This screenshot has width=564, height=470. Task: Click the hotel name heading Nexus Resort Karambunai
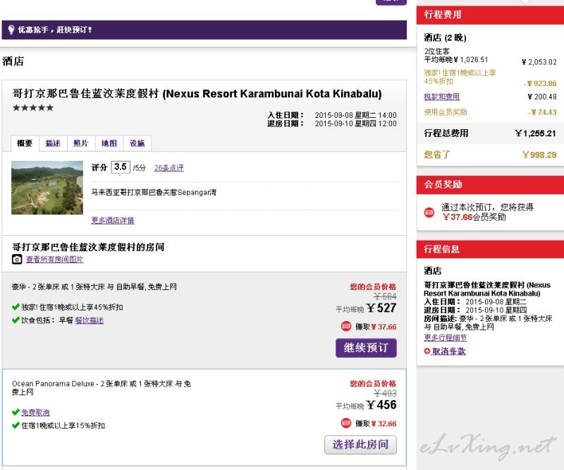tap(197, 94)
